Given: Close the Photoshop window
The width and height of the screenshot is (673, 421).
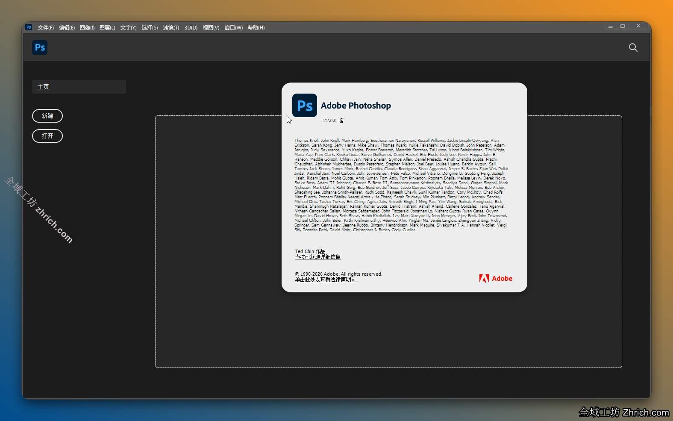Looking at the screenshot, I should (638, 26).
